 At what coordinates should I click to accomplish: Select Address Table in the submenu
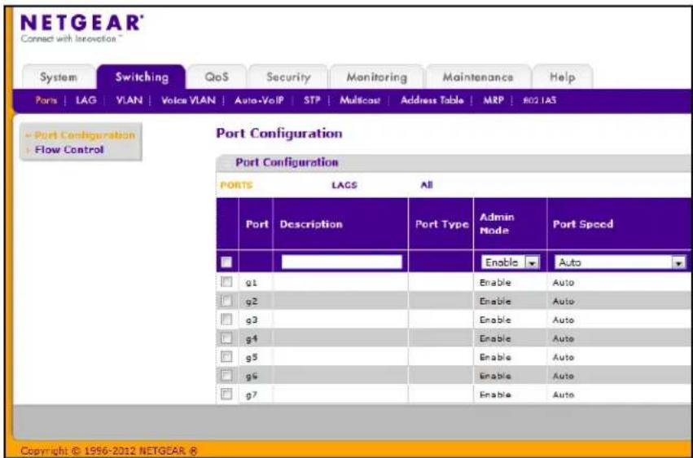pyautogui.click(x=432, y=100)
